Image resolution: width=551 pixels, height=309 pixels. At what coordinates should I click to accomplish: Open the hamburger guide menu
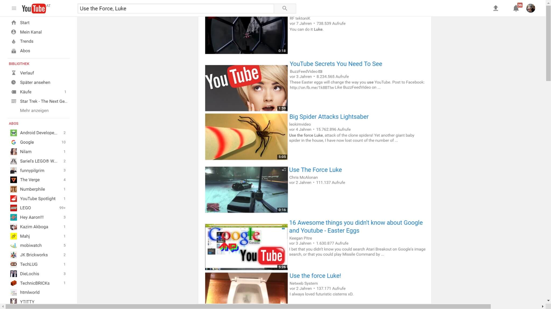click(x=14, y=8)
